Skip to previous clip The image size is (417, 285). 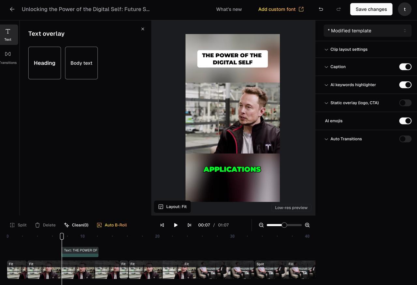[x=162, y=225]
